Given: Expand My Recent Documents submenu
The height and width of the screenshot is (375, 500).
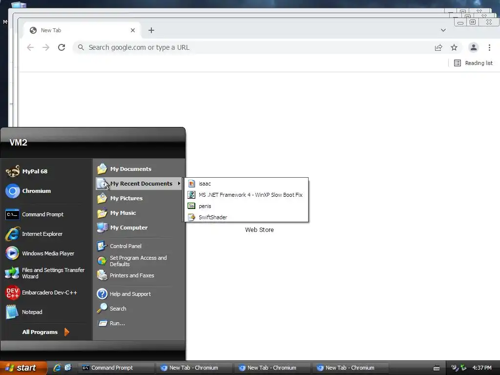Looking at the screenshot, I should (x=138, y=184).
